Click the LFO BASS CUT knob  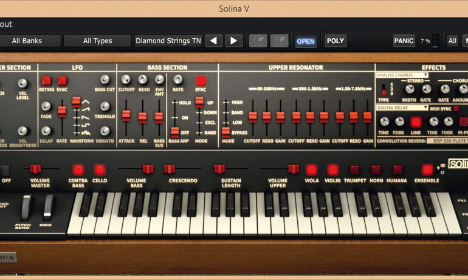click(x=105, y=80)
